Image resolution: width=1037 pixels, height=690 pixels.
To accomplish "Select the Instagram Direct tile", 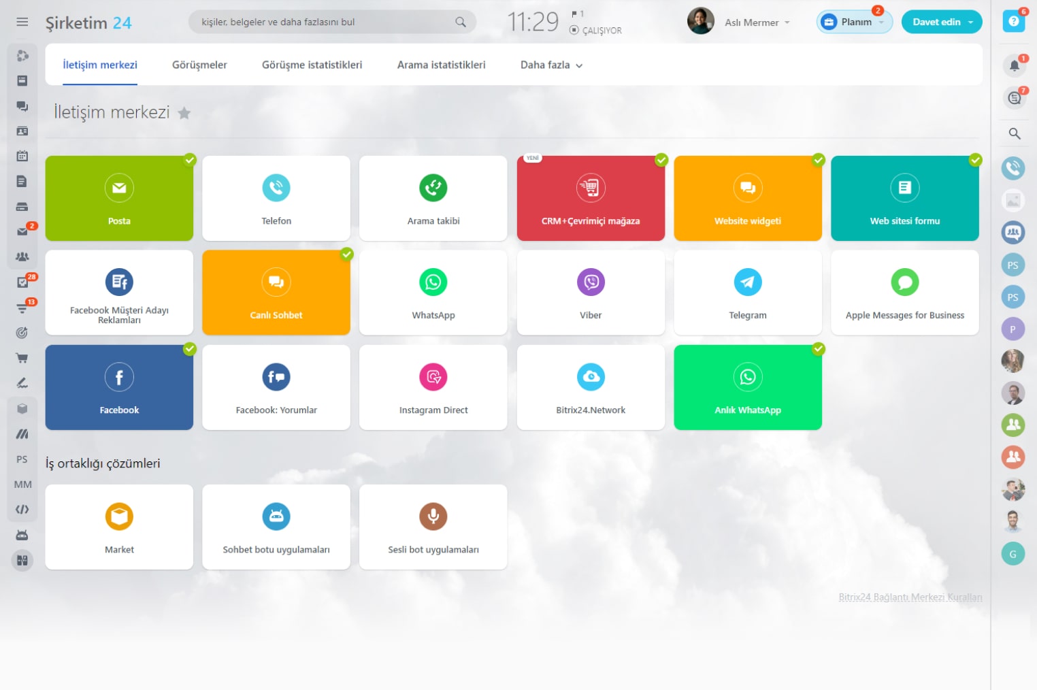I will [x=433, y=387].
